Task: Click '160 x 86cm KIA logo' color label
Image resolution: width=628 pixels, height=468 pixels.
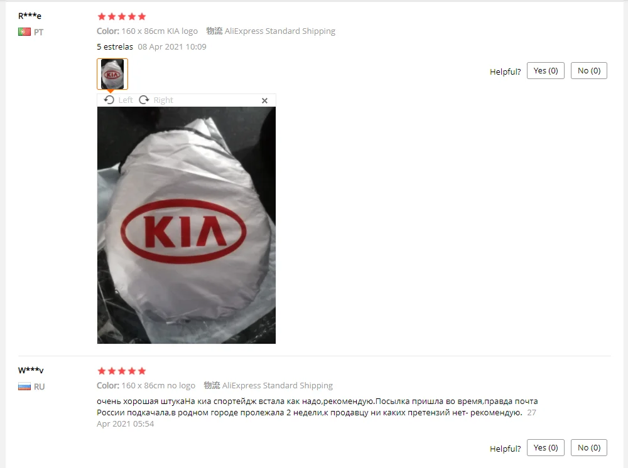Action: 160,31
